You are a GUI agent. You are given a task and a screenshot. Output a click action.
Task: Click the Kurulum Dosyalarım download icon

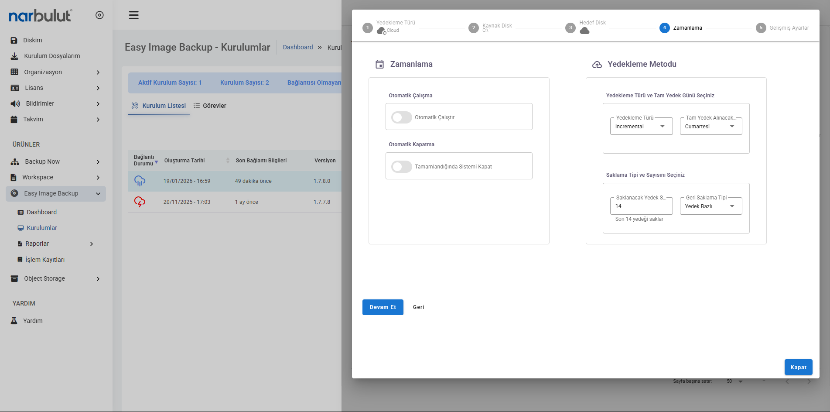[x=14, y=56]
